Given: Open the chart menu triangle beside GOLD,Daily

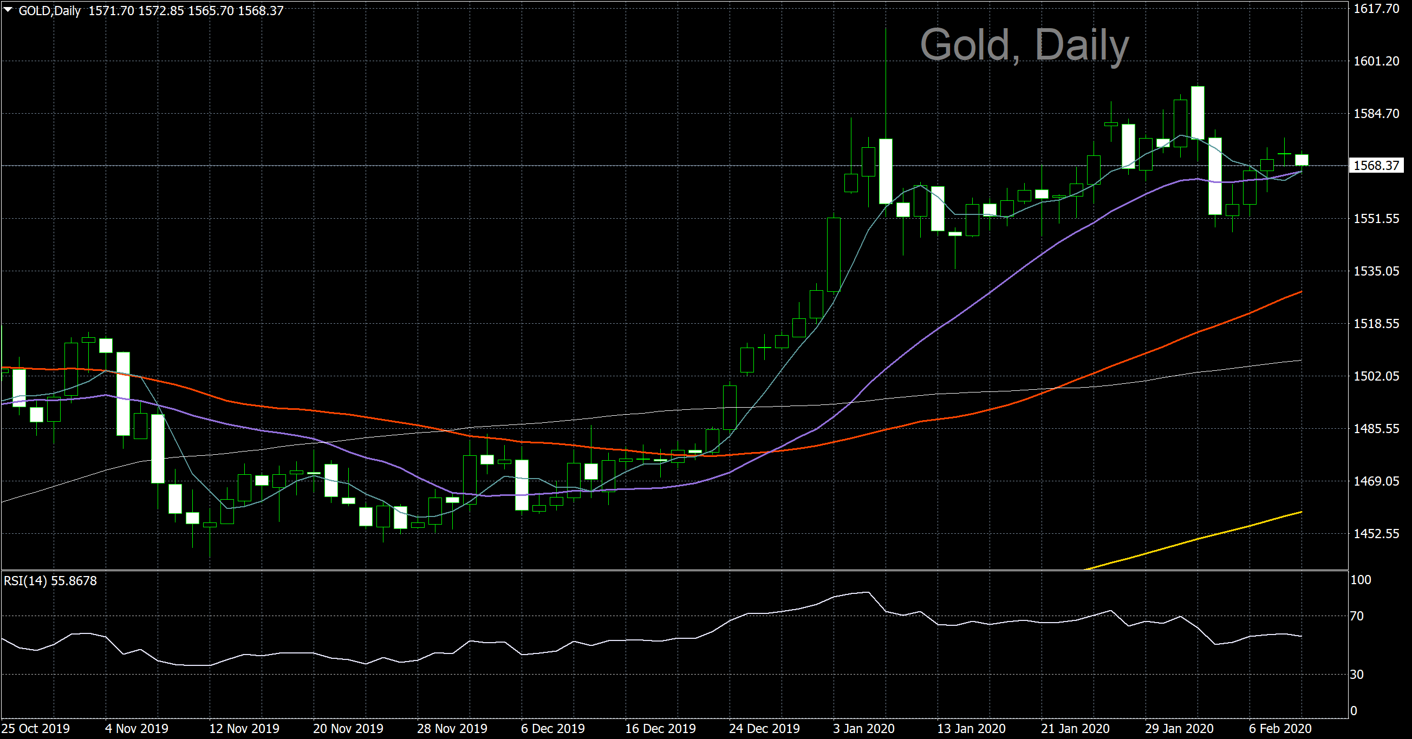Looking at the screenshot, I should pyautogui.click(x=8, y=10).
